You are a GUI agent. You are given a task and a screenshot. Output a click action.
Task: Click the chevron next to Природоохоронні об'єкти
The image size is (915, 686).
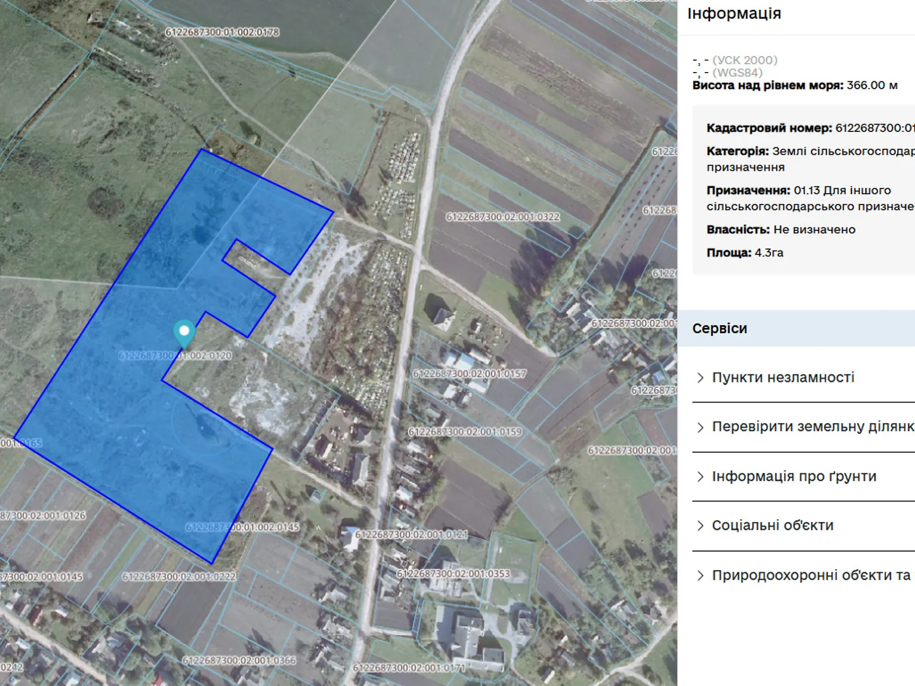(701, 576)
